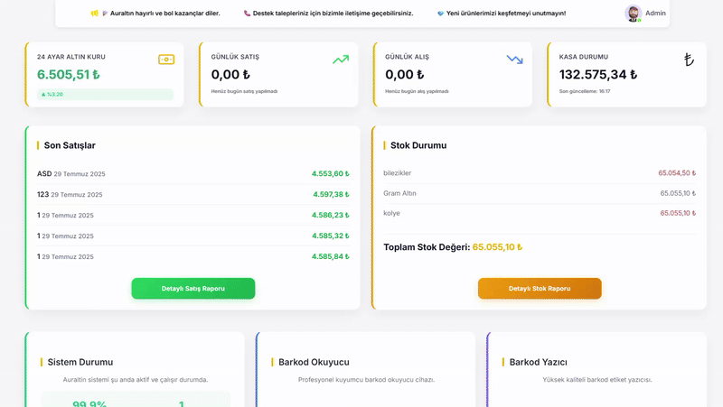Click the Admin username label
The width and height of the screenshot is (723, 407).
point(655,14)
